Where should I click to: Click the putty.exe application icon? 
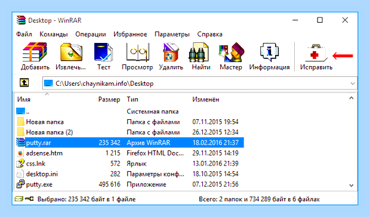[x=20, y=184]
